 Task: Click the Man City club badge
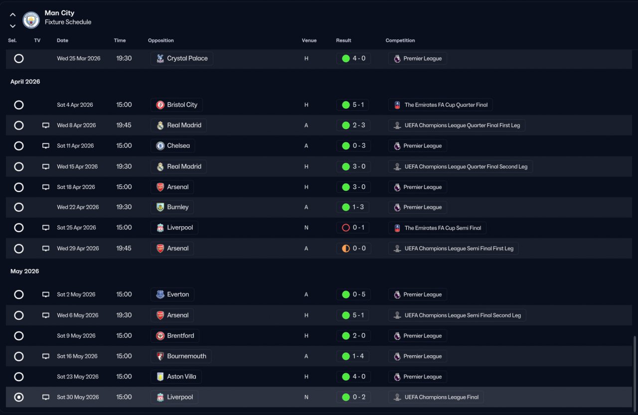(31, 20)
